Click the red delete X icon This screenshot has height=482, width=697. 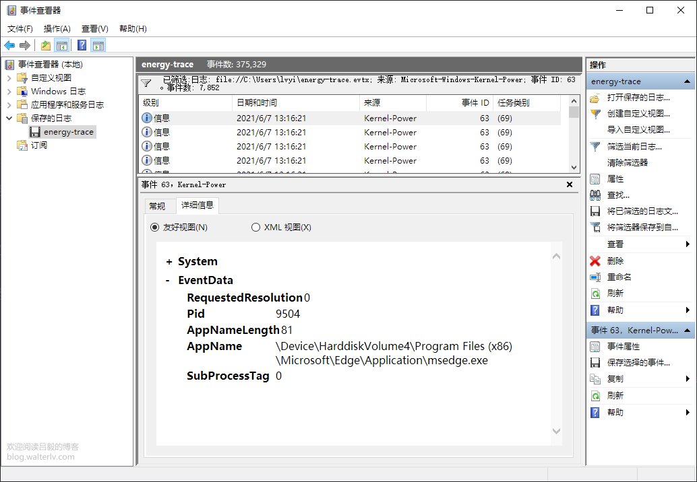[x=595, y=261]
